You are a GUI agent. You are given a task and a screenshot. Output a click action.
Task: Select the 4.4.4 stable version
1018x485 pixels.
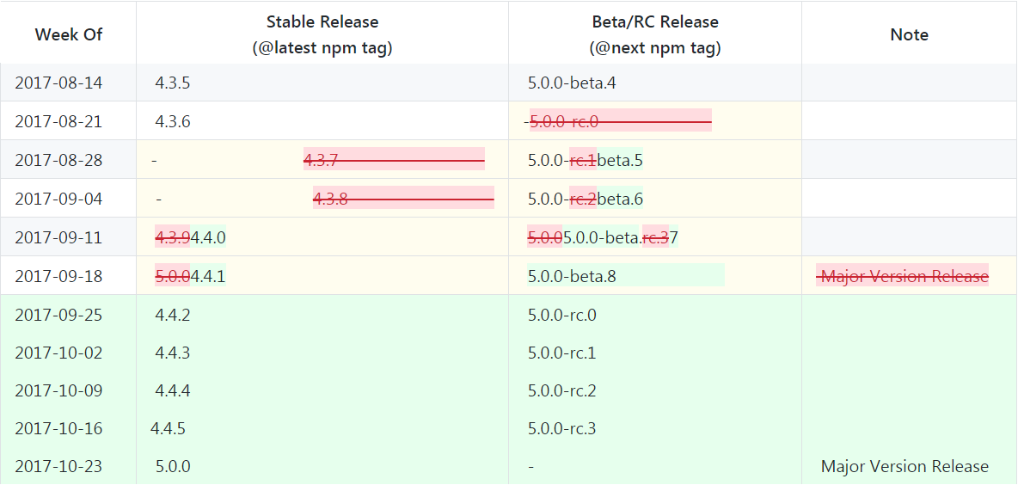[x=173, y=390]
